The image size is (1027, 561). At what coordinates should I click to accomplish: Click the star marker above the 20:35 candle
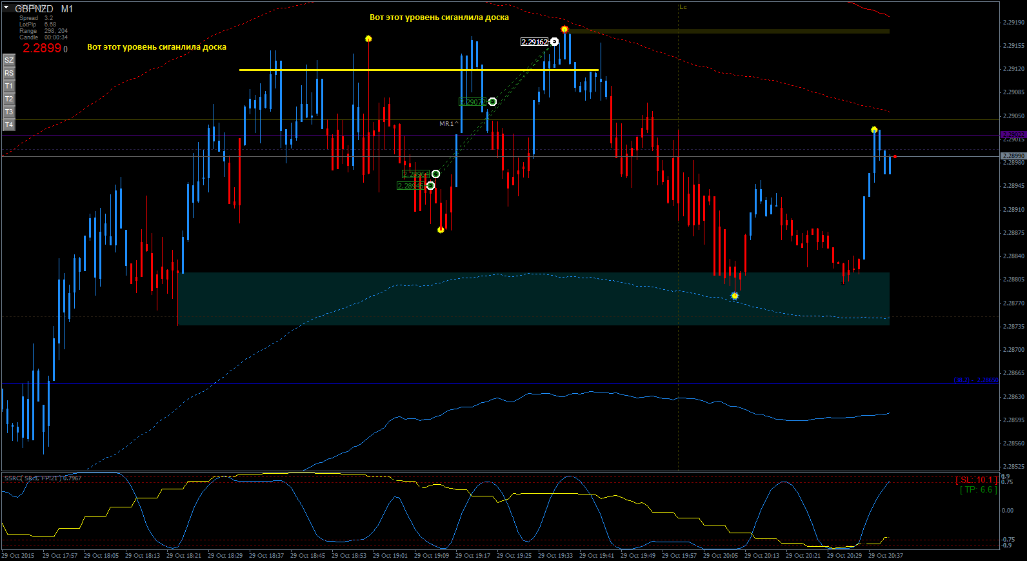pyautogui.click(x=874, y=130)
